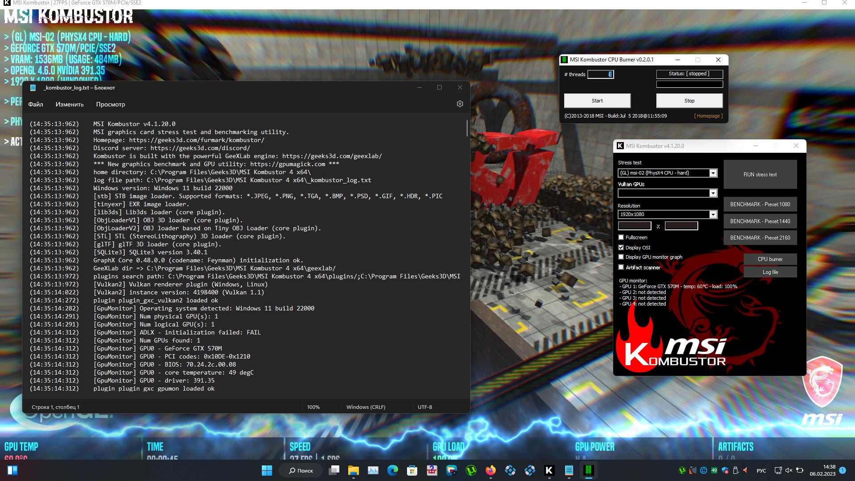Click the Homepage link in CPU Burner

[708, 116]
